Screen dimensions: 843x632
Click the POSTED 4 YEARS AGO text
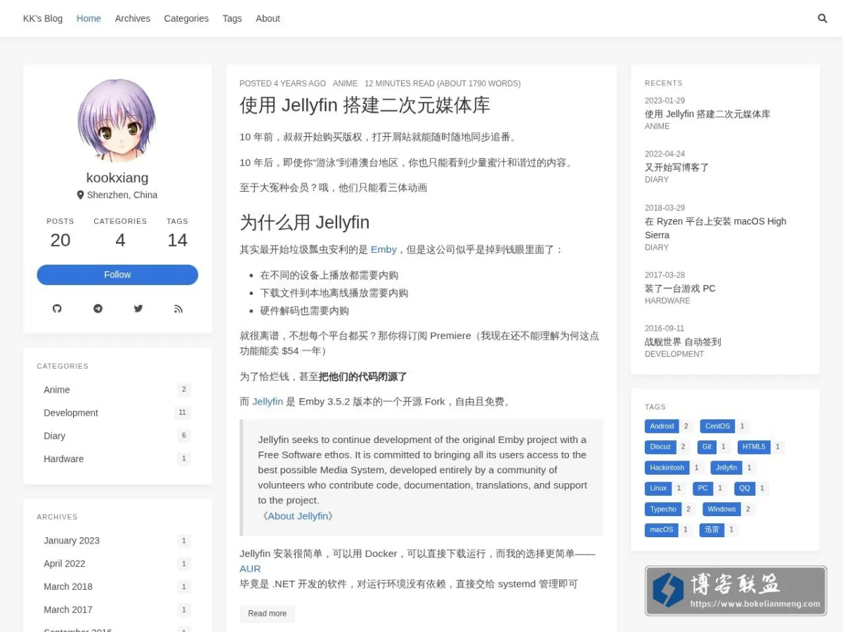(282, 83)
